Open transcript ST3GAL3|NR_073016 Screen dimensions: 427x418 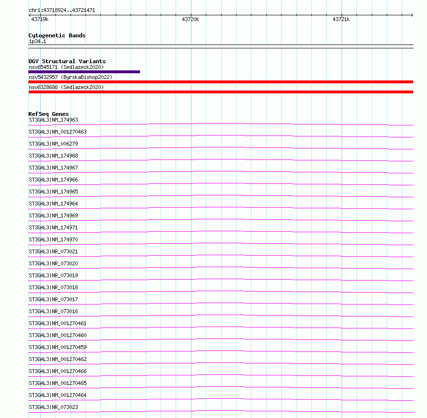pyautogui.click(x=53, y=311)
